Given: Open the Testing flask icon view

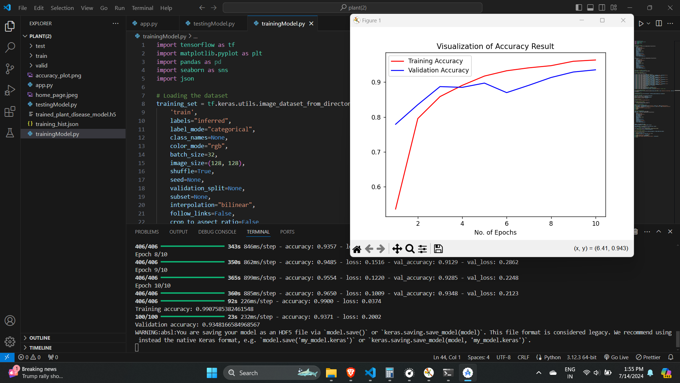Looking at the screenshot, I should pyautogui.click(x=10, y=133).
